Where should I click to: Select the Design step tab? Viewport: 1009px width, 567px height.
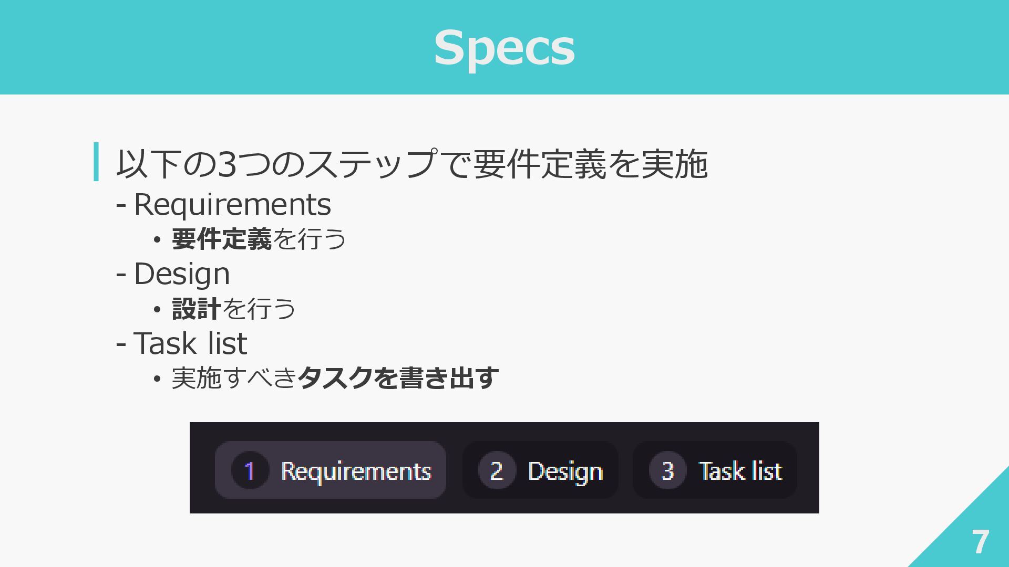[540, 470]
